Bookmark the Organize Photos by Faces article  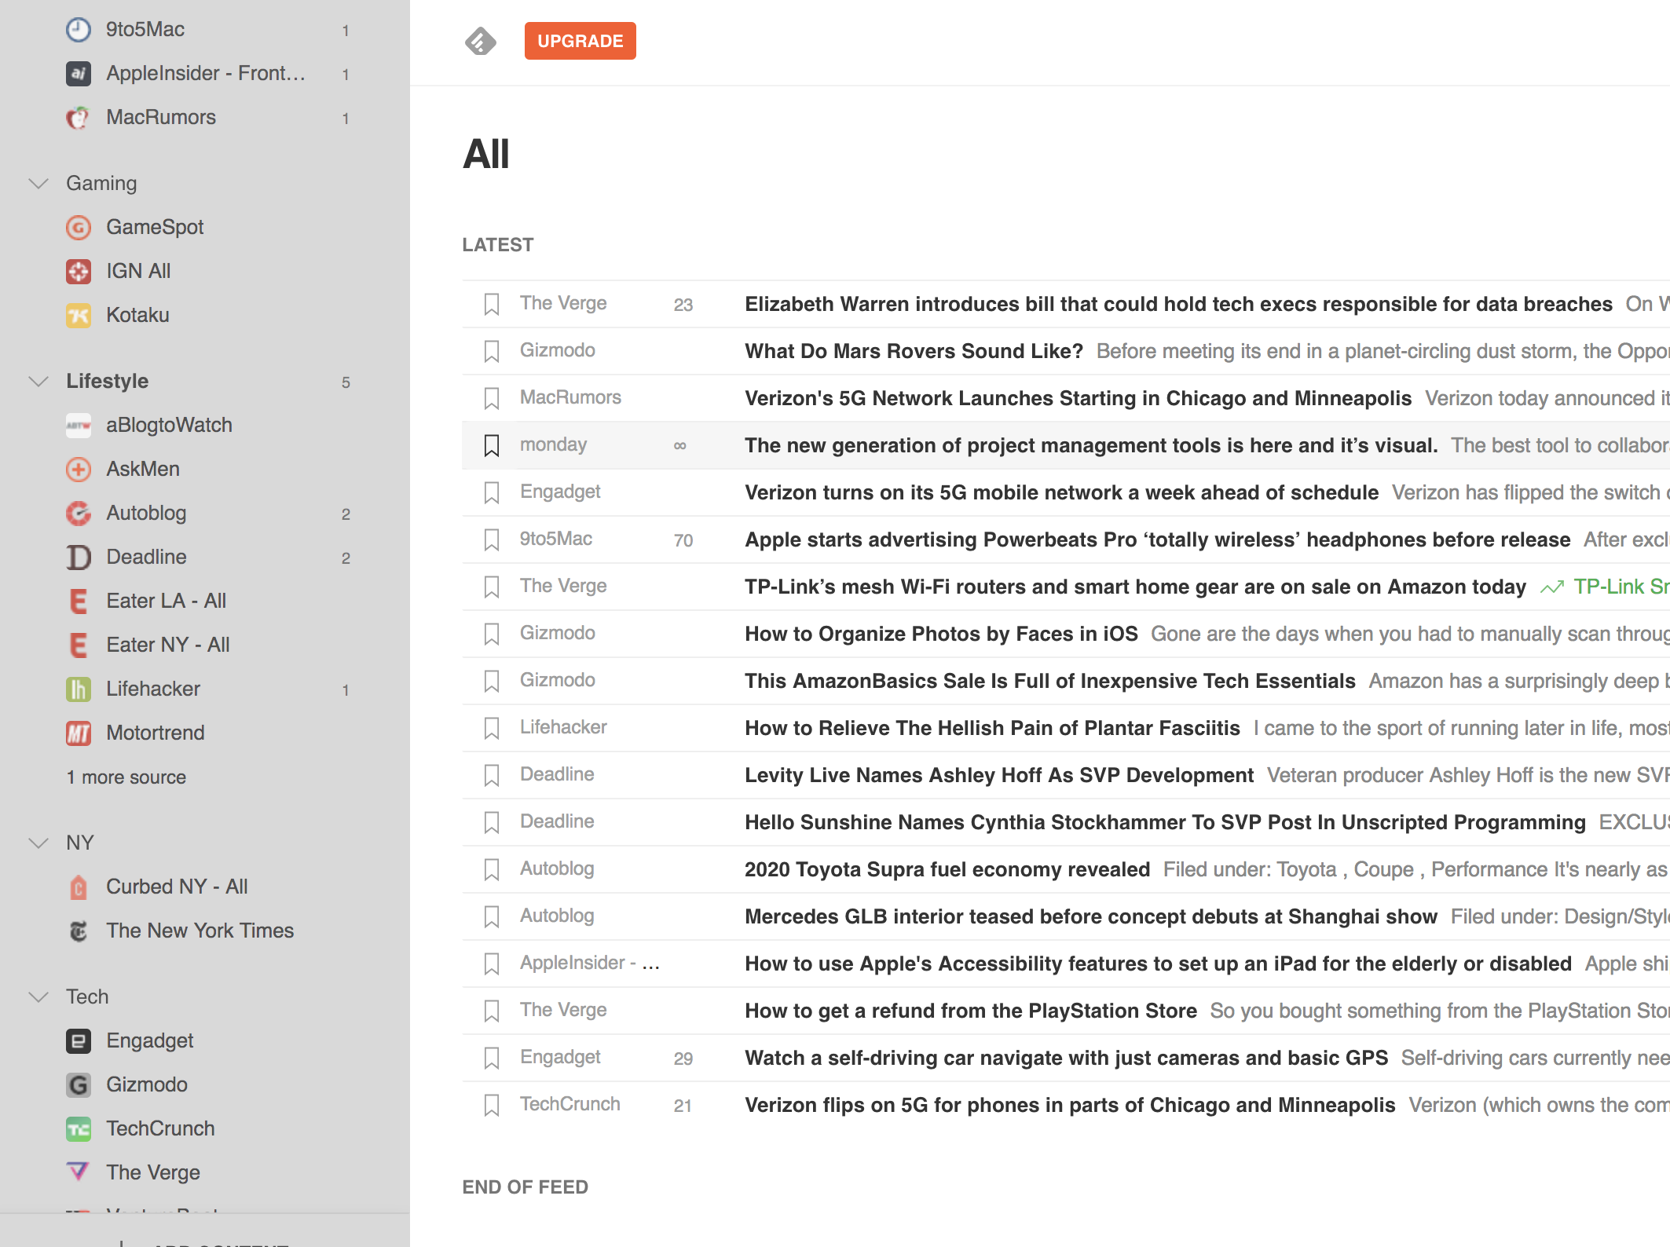click(492, 634)
